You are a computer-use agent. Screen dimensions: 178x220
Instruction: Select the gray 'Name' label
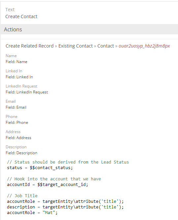(x=11, y=56)
